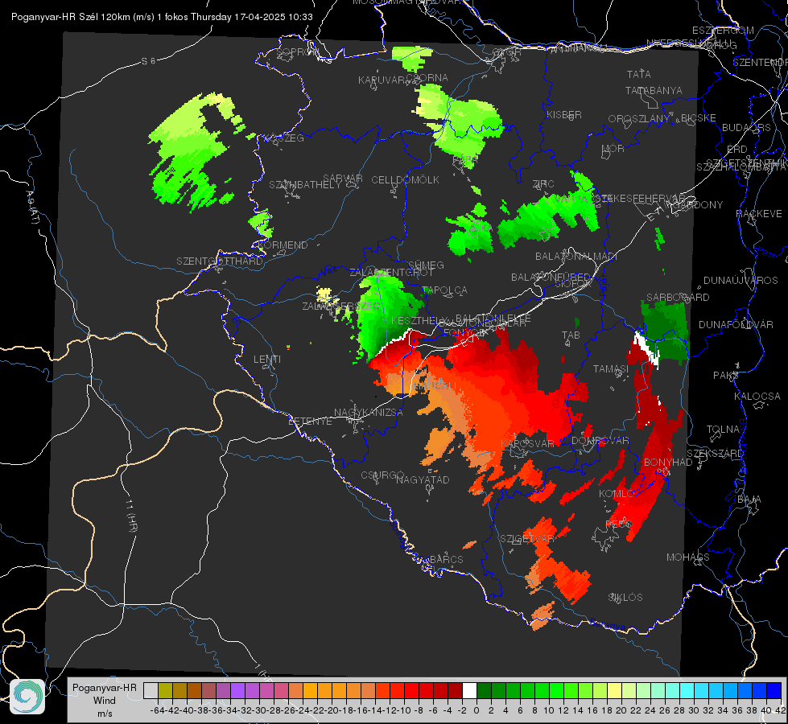Image resolution: width=788 pixels, height=724 pixels.
Task: Select the '42' value on the legend scale
Action: tap(781, 710)
